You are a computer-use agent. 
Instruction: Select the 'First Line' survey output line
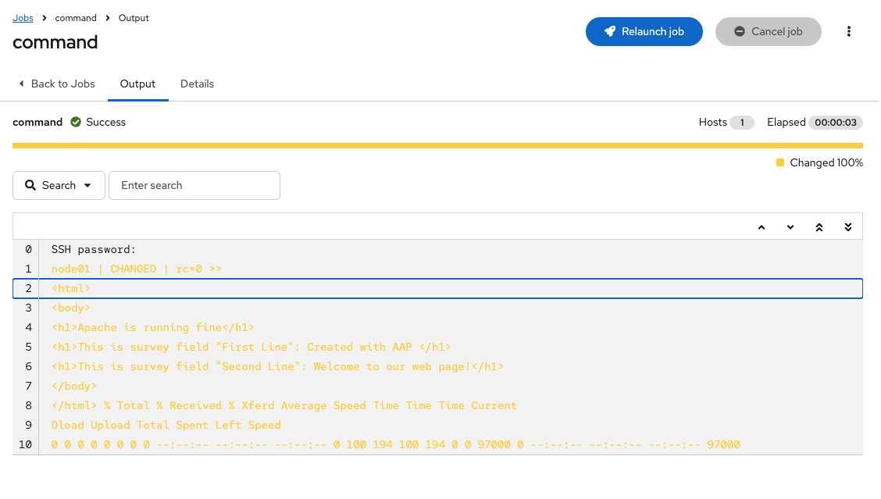click(x=437, y=348)
